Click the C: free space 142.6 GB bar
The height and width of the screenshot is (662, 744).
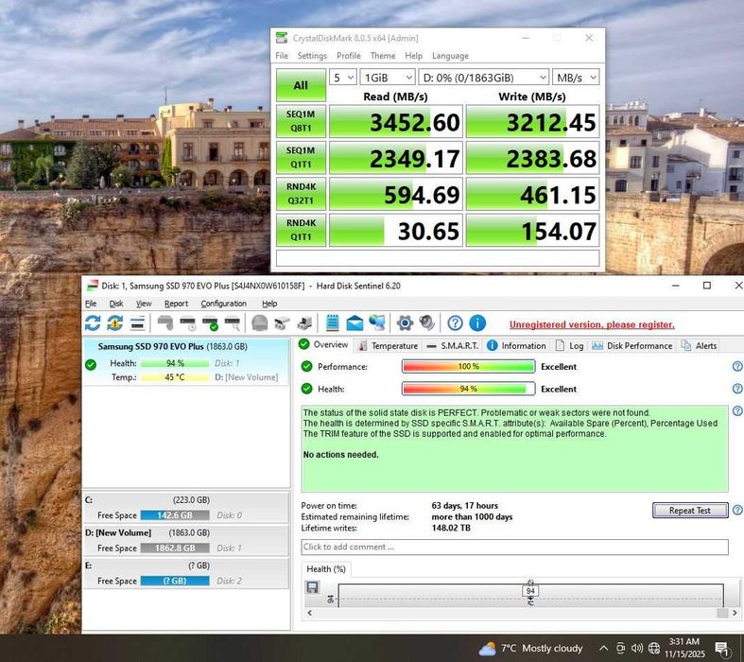[175, 515]
